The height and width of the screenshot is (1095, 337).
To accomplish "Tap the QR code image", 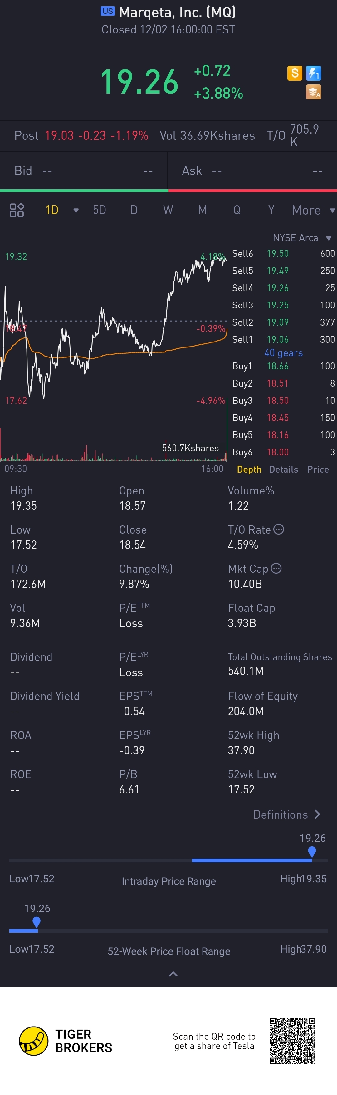I will click(292, 1041).
